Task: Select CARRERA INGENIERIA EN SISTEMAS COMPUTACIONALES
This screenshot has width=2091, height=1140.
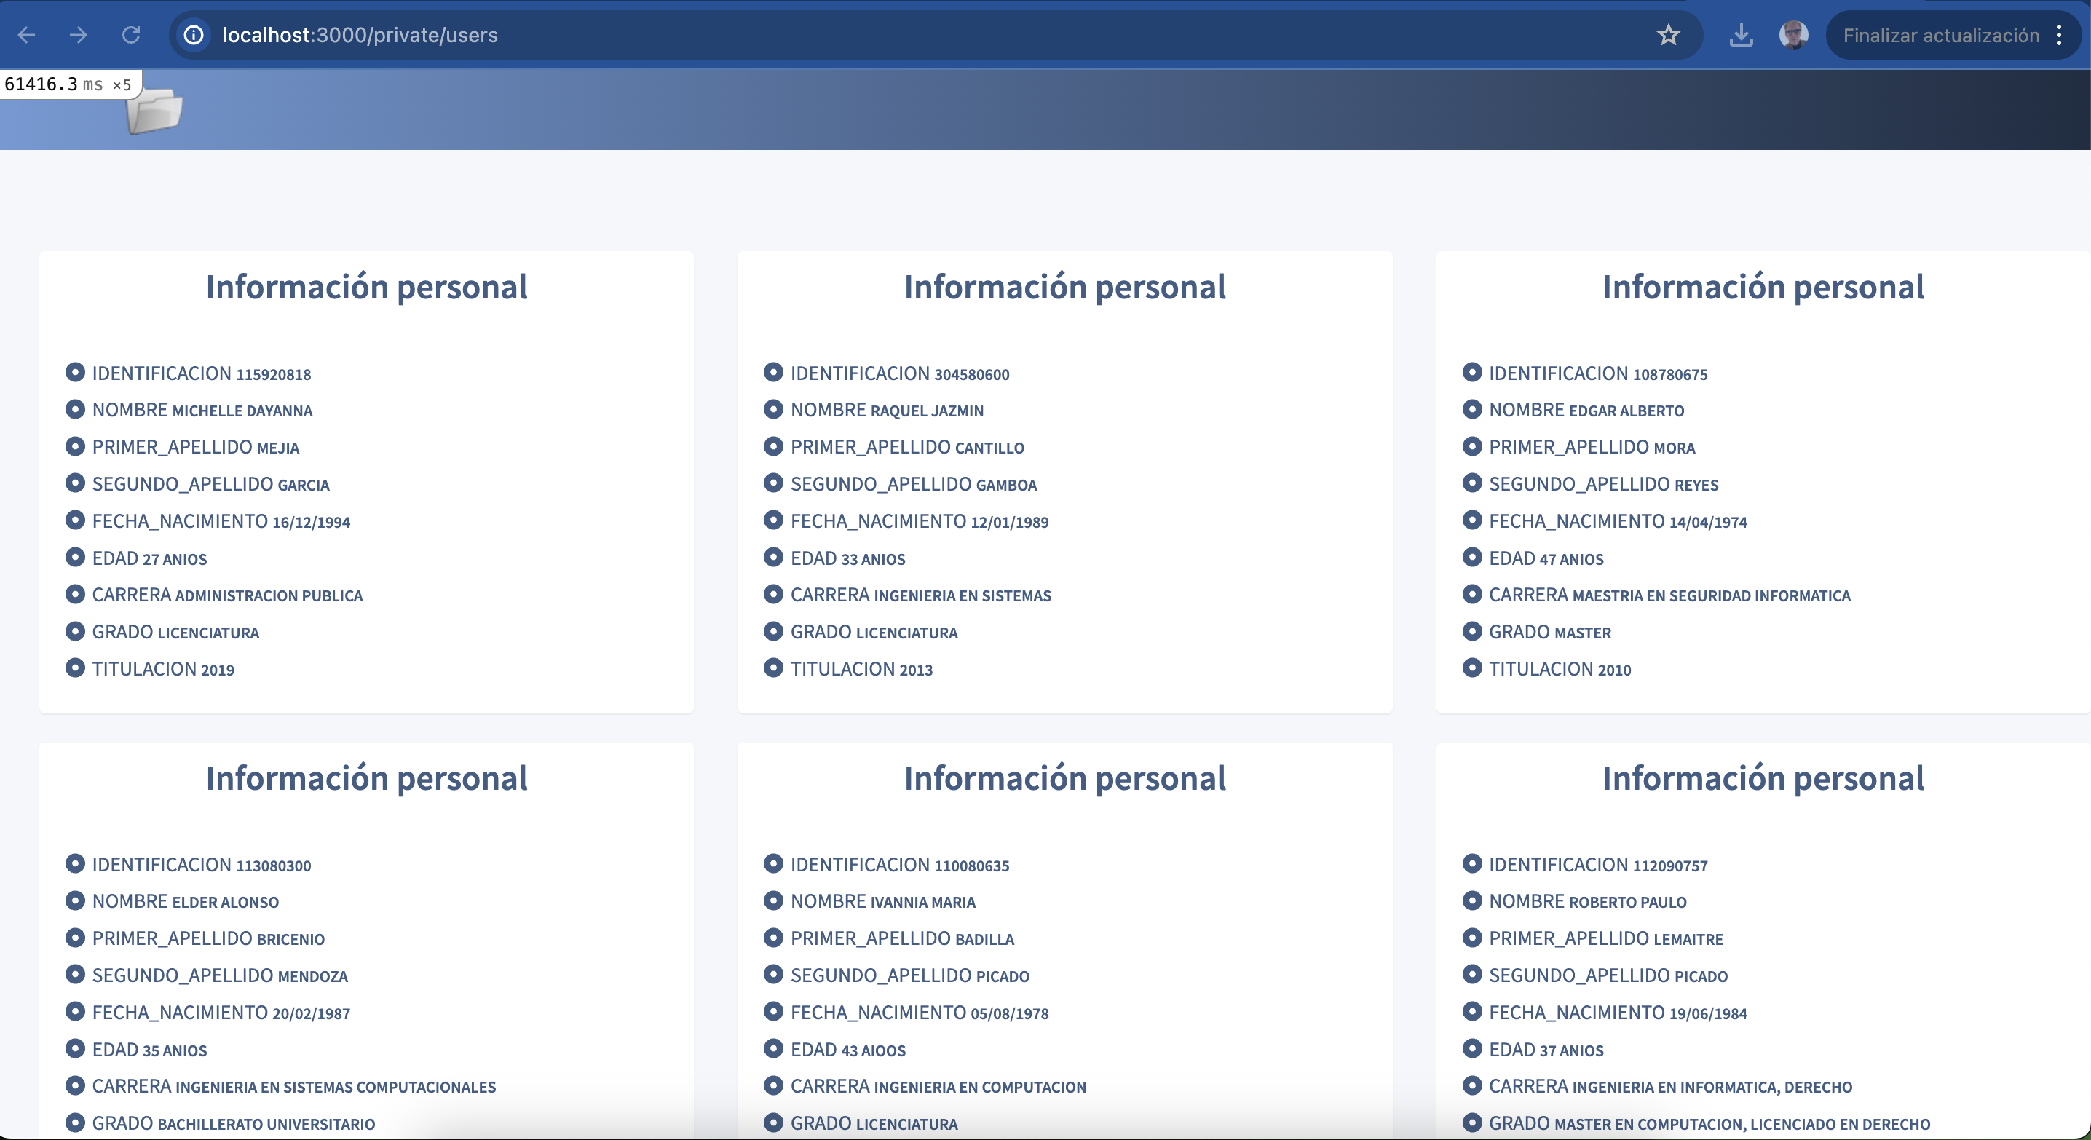Action: (x=294, y=1088)
